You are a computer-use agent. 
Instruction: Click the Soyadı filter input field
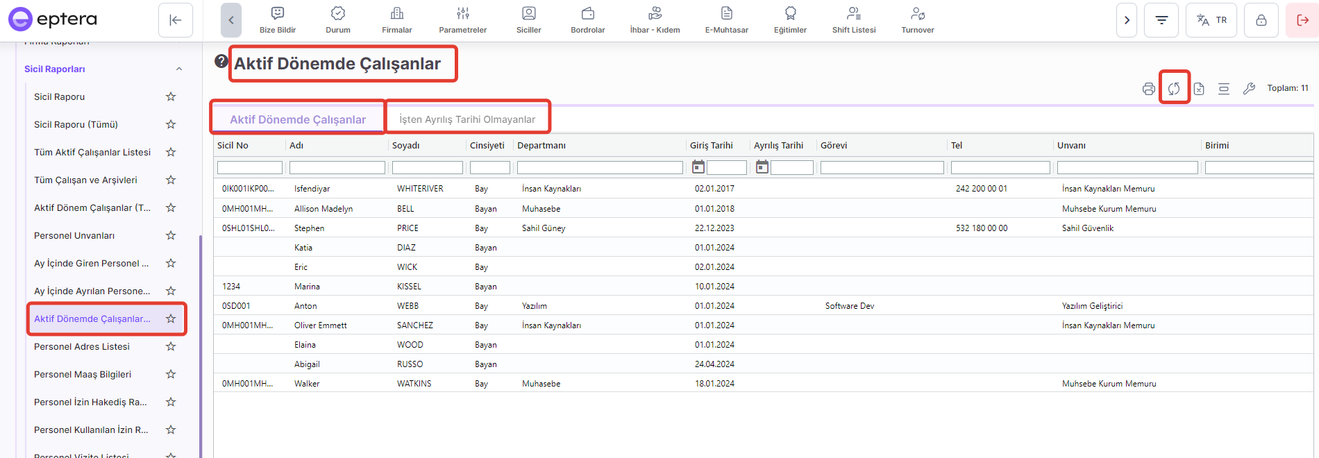pyautogui.click(x=427, y=168)
